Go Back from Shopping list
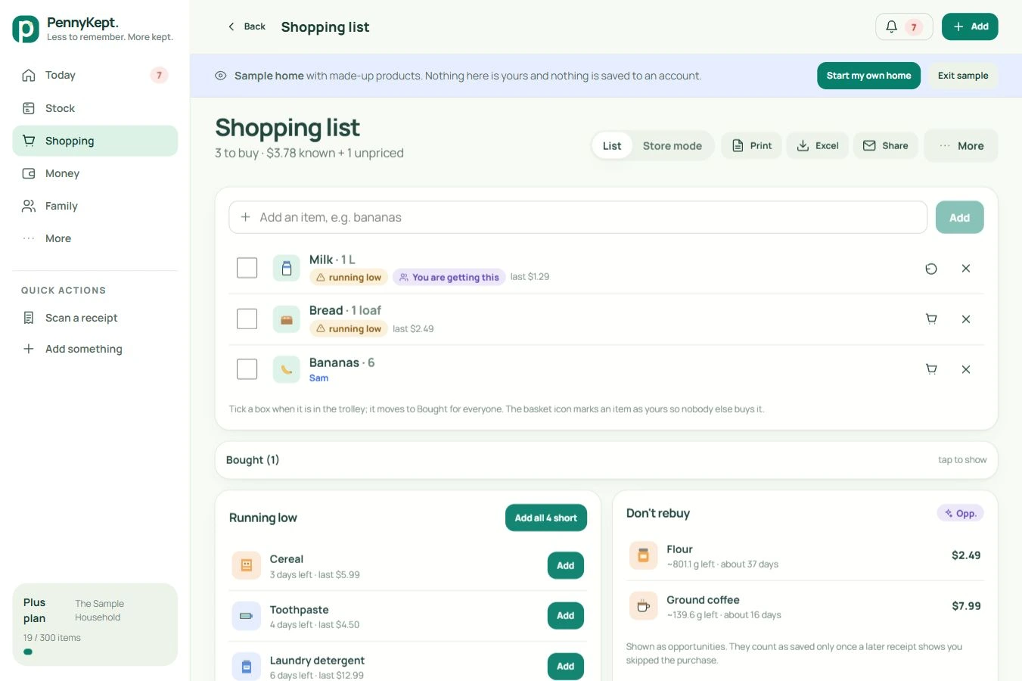Image resolution: width=1022 pixels, height=681 pixels. (x=247, y=26)
